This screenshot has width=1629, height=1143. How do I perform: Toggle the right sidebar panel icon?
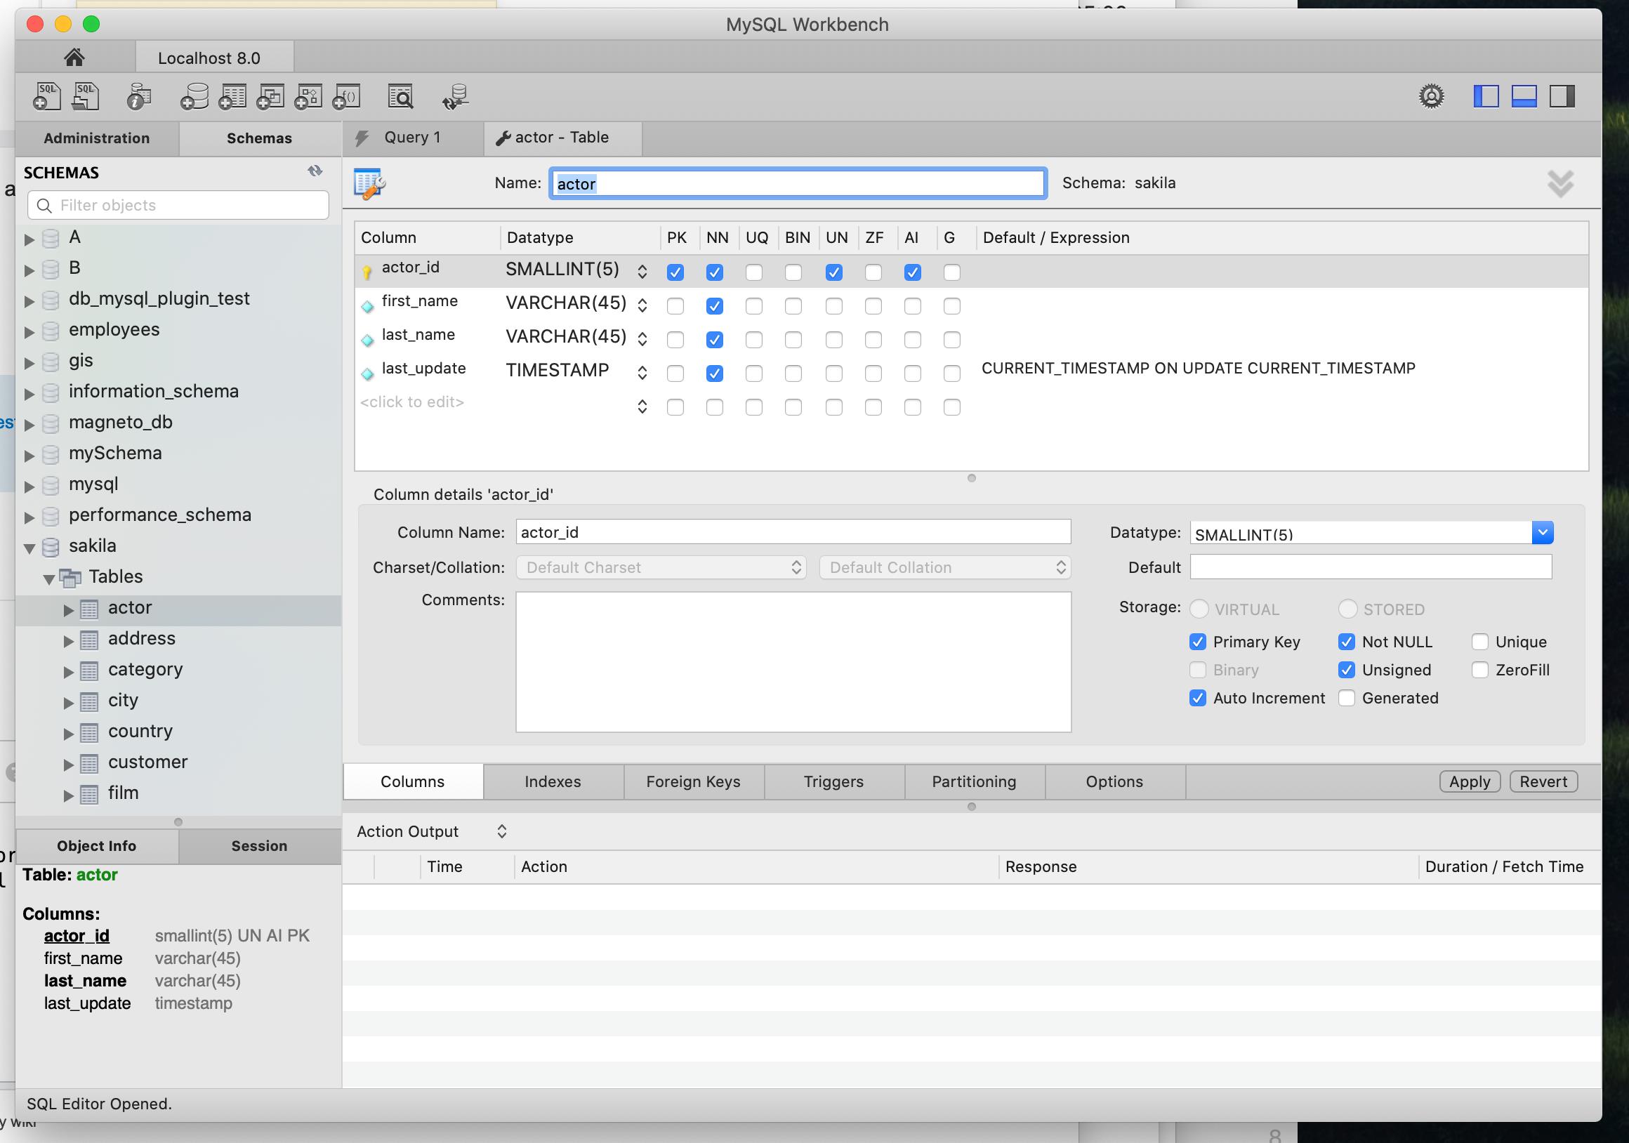coord(1562,96)
